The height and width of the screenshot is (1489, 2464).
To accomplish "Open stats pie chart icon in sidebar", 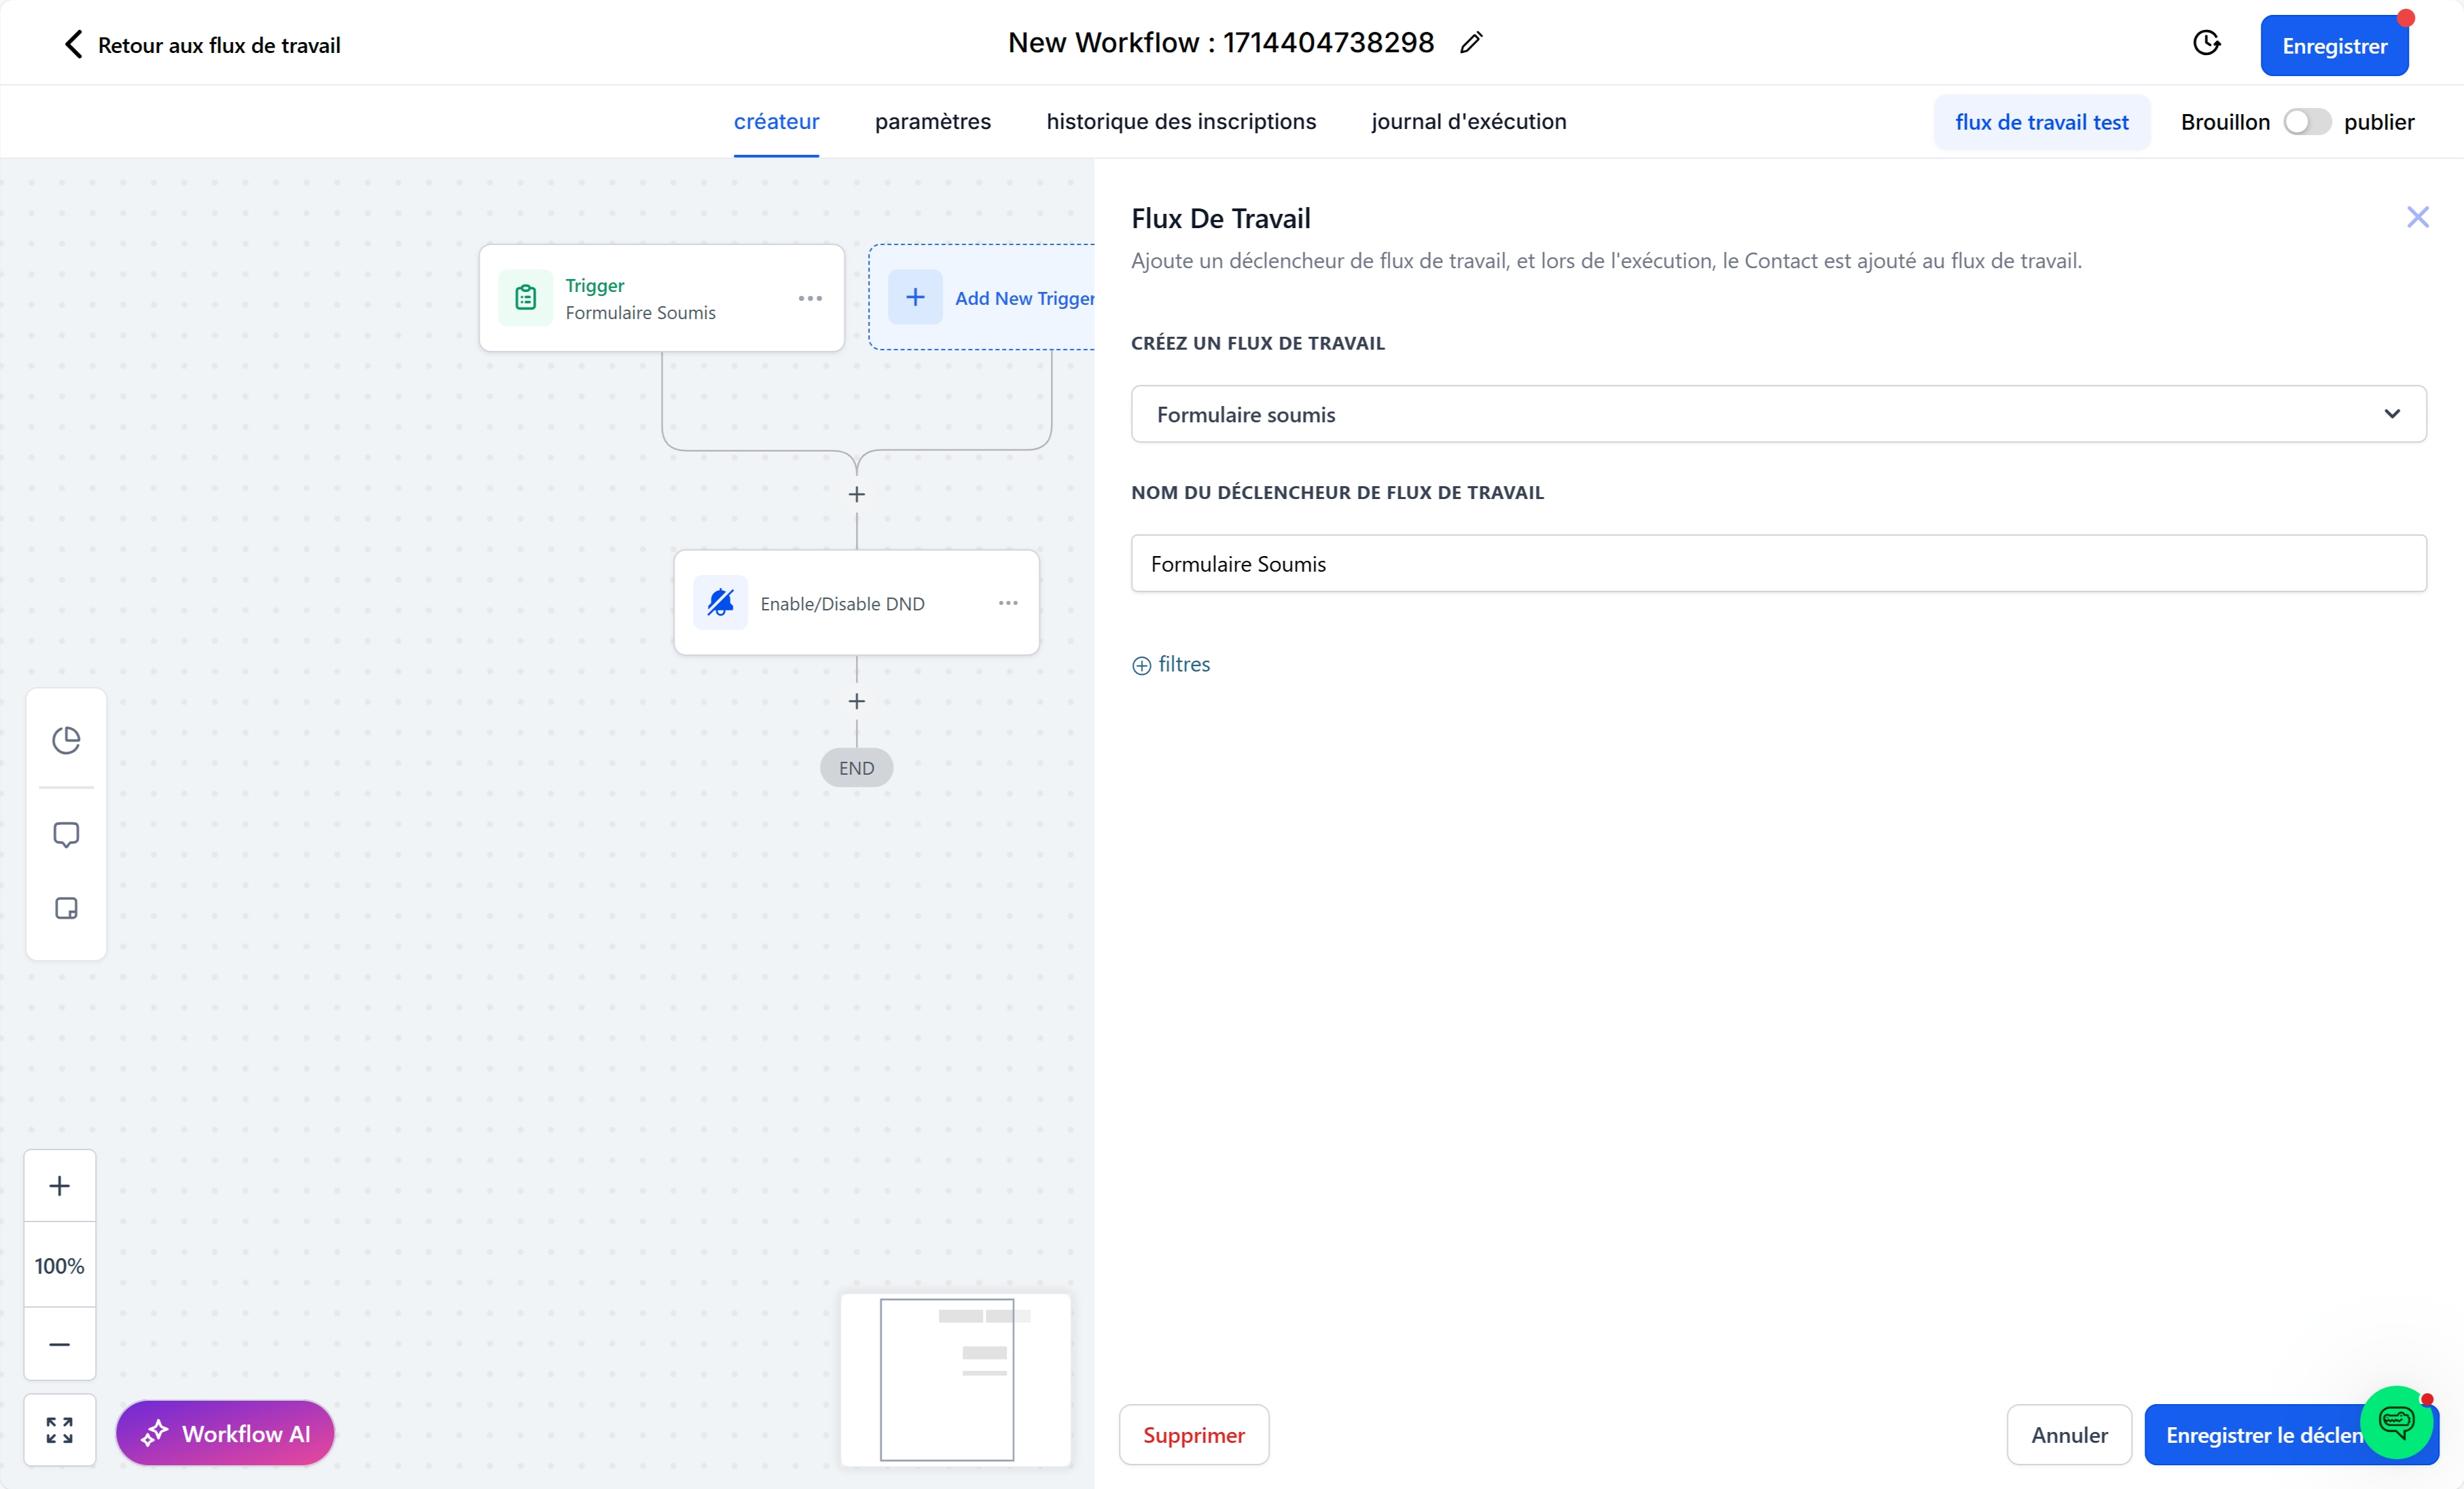I will pos(66,739).
